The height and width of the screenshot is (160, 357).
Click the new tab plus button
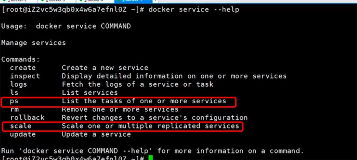click(155, 1)
